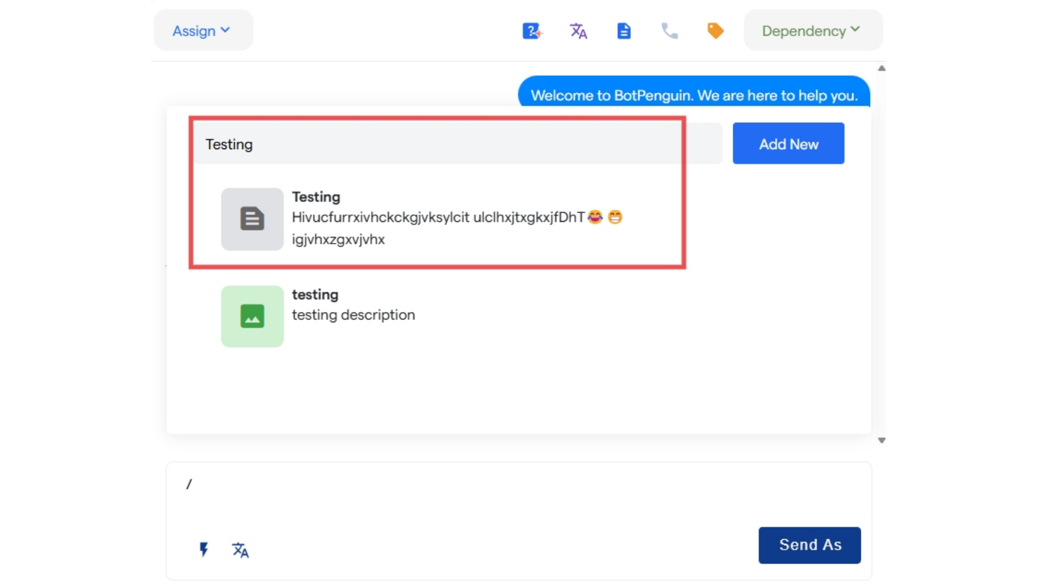The width and height of the screenshot is (1037, 585).
Task: Click the Add New button
Action: [788, 143]
